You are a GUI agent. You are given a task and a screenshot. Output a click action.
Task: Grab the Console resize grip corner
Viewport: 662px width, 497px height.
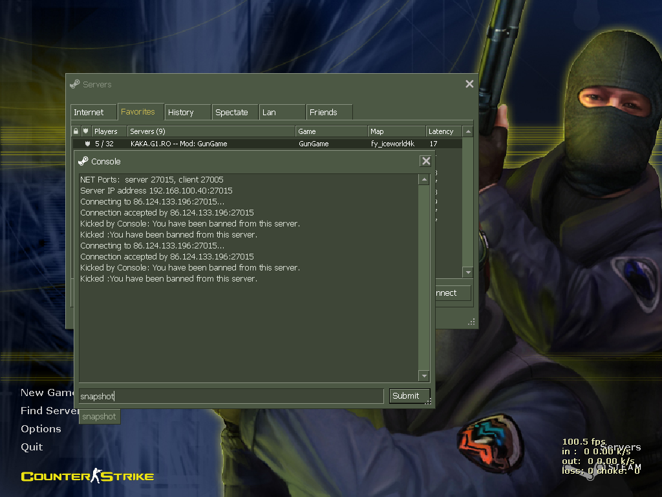pos(428,401)
